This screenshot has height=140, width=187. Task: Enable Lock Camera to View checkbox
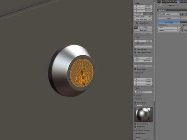tap(135, 52)
